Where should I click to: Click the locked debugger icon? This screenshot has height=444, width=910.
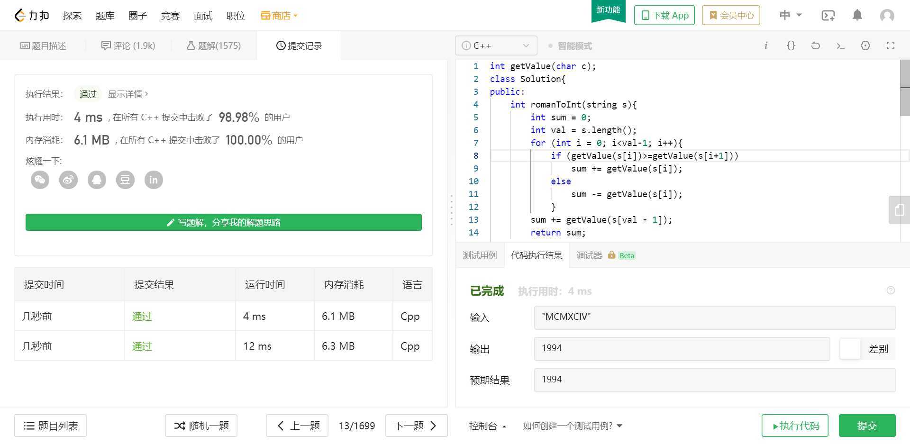[x=611, y=255]
